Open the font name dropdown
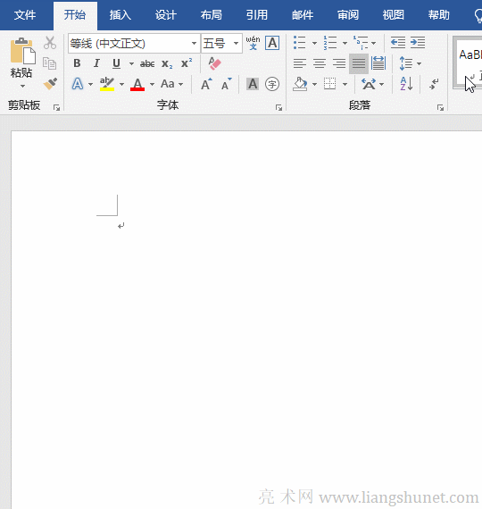 (x=194, y=43)
